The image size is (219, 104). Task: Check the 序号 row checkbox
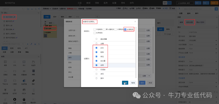coord(96,74)
